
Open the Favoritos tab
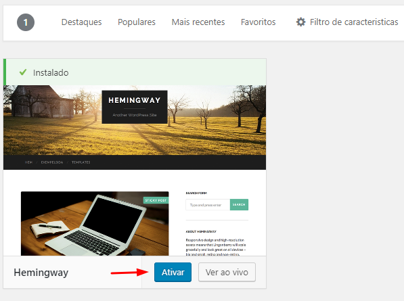[259, 22]
